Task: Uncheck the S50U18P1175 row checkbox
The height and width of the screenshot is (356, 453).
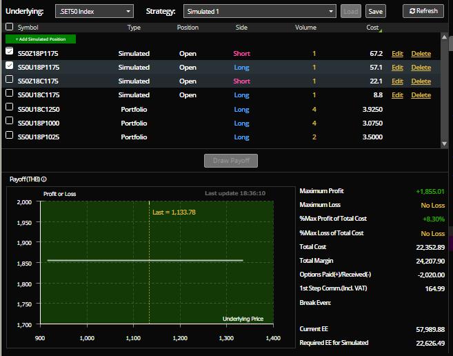Action: point(9,65)
